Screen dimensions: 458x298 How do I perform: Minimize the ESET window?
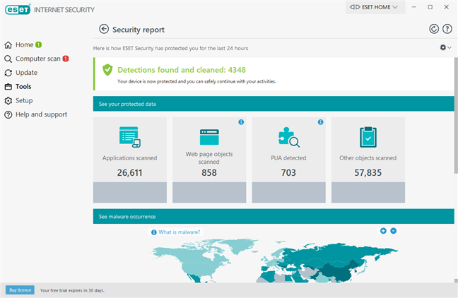pyautogui.click(x=414, y=7)
